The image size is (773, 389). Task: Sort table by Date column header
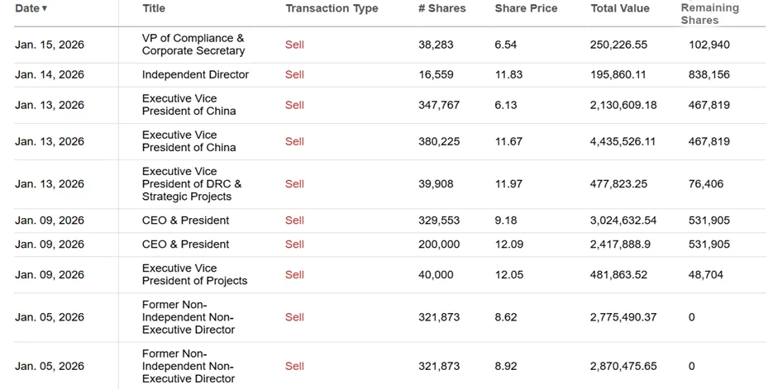click(x=31, y=8)
